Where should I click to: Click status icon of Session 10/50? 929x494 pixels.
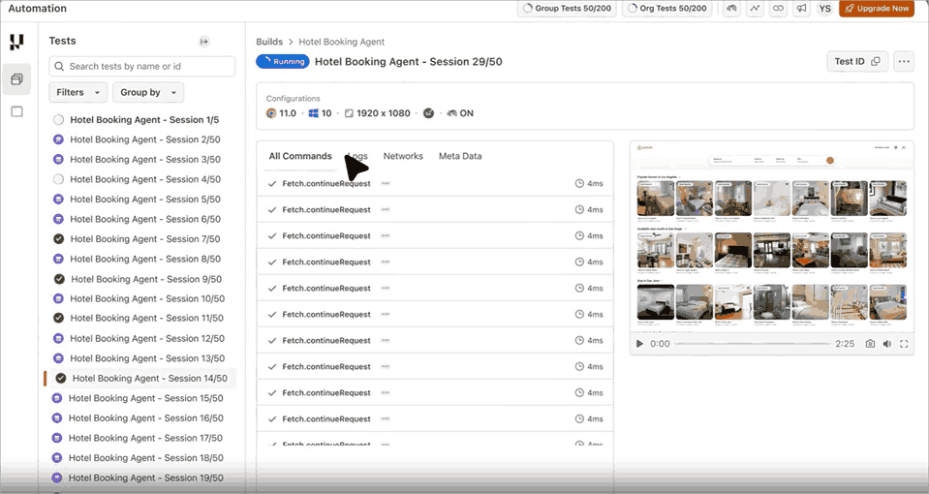pos(58,298)
